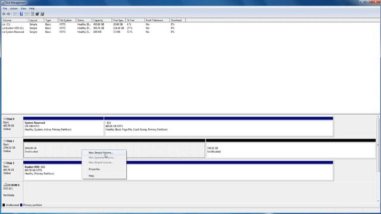Choose Properties in the context menu
The width and height of the screenshot is (381, 214).
[x=104, y=169]
